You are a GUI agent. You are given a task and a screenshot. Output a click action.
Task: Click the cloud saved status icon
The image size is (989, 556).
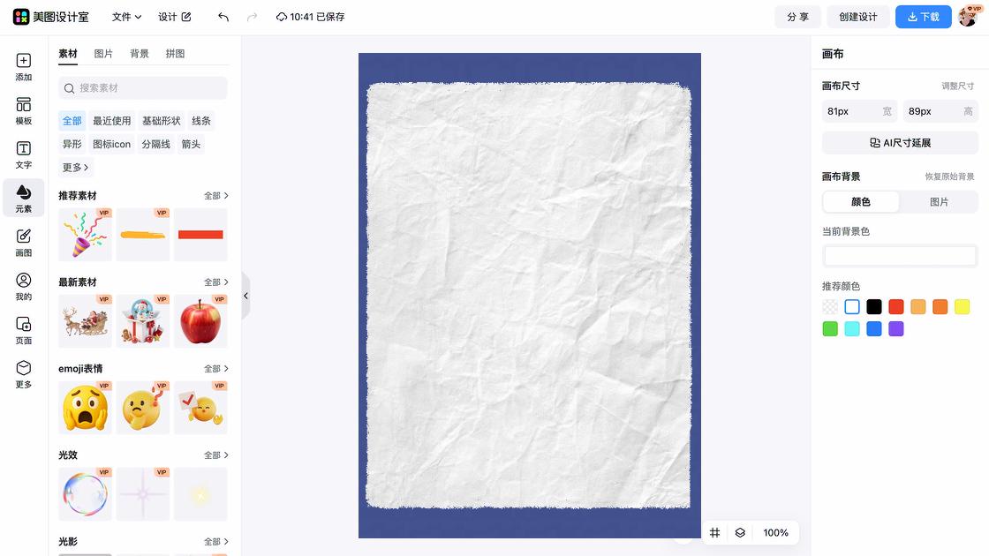(x=282, y=17)
